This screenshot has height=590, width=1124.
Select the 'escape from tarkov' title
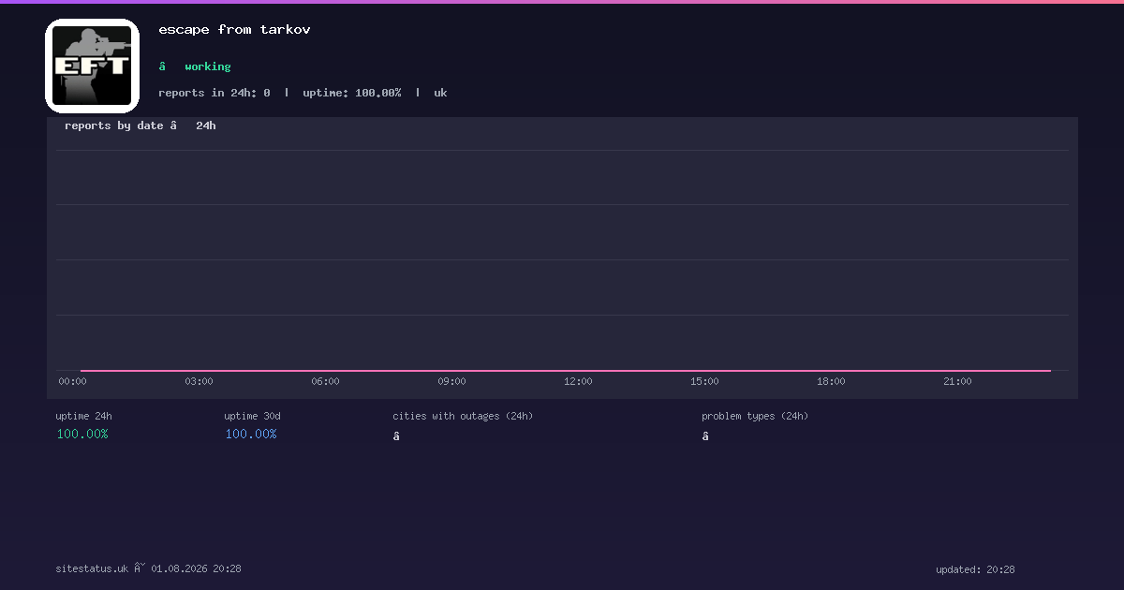click(x=234, y=29)
